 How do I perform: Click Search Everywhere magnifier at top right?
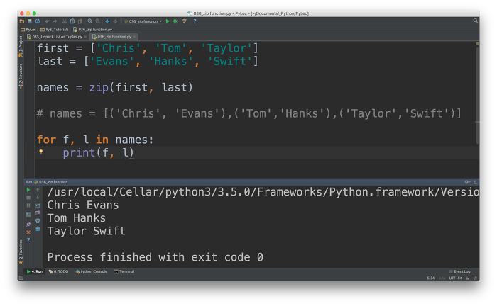[476, 21]
